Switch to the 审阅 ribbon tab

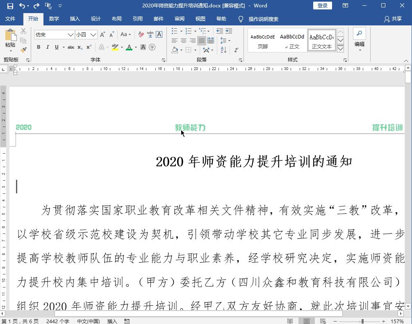click(179, 19)
